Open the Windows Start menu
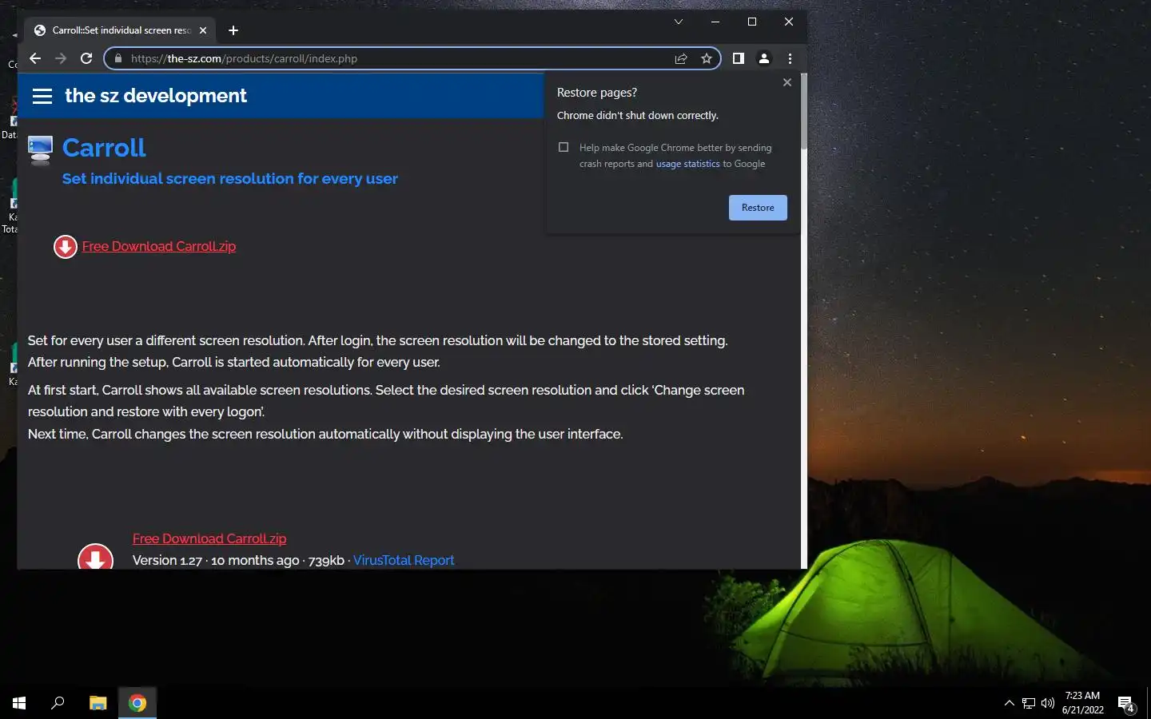 click(19, 703)
